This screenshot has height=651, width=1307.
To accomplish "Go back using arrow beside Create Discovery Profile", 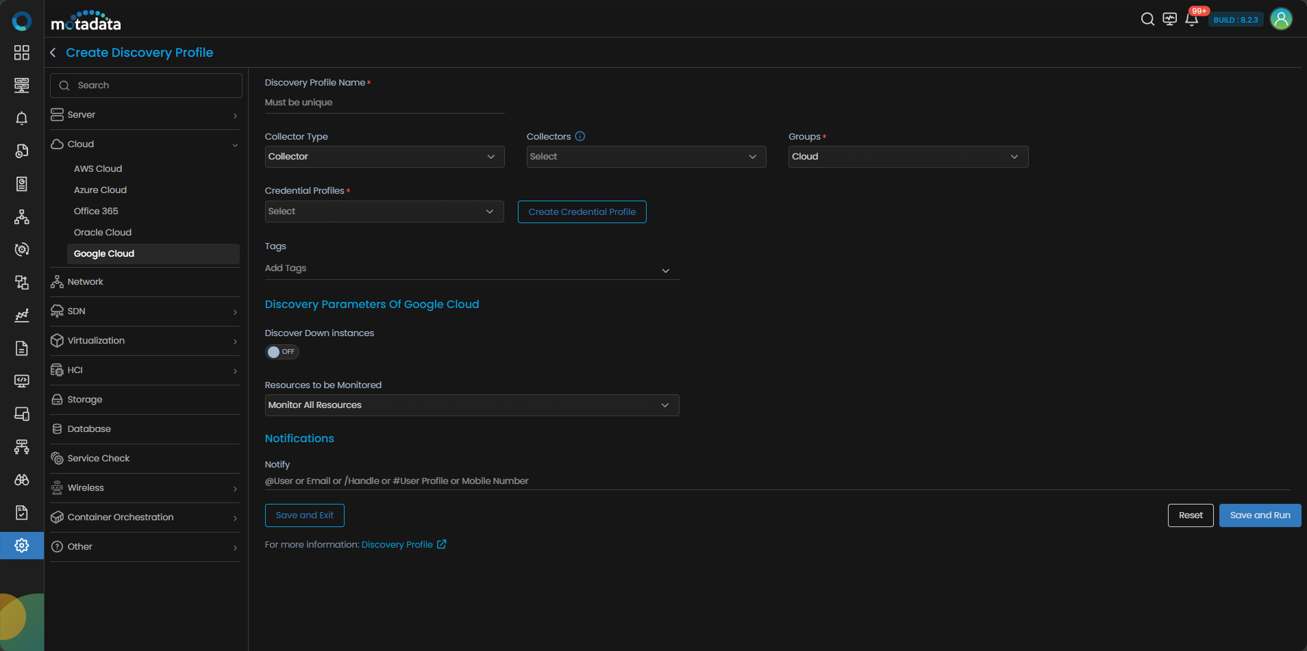I will (x=53, y=53).
